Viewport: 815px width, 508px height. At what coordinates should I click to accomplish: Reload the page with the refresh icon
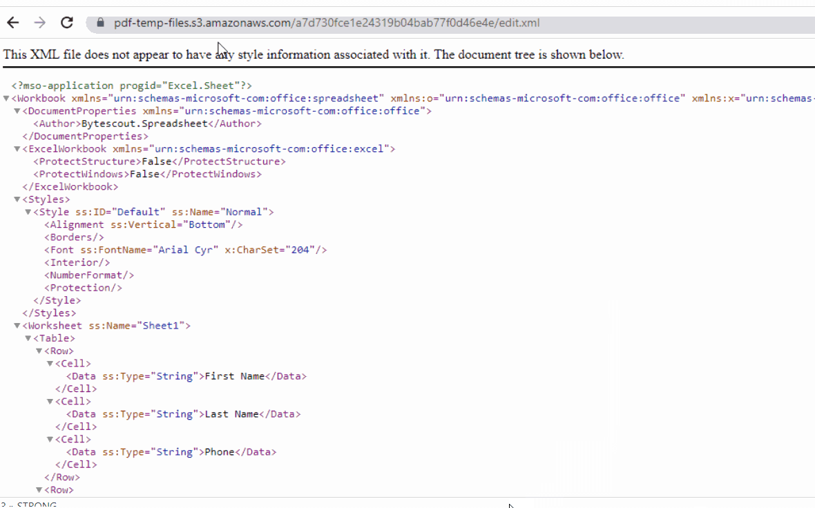[66, 22]
